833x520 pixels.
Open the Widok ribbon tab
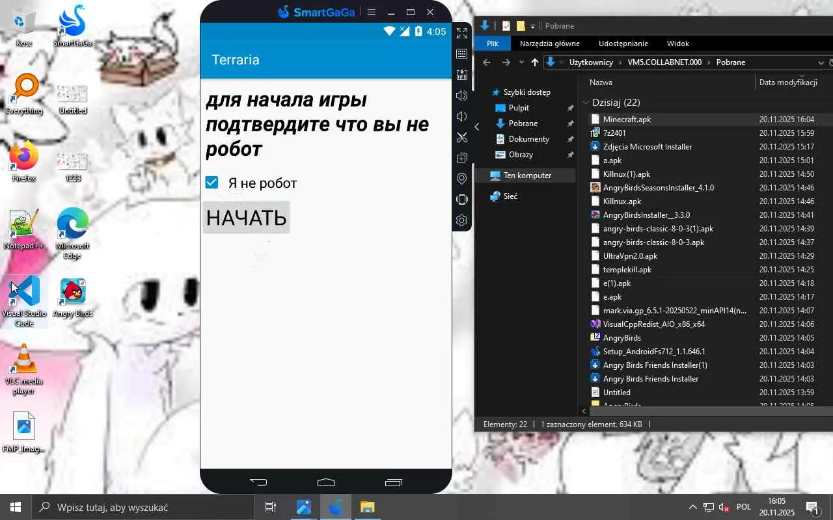point(678,44)
